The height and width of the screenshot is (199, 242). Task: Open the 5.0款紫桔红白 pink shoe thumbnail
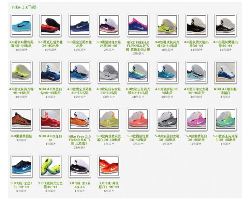196,119
